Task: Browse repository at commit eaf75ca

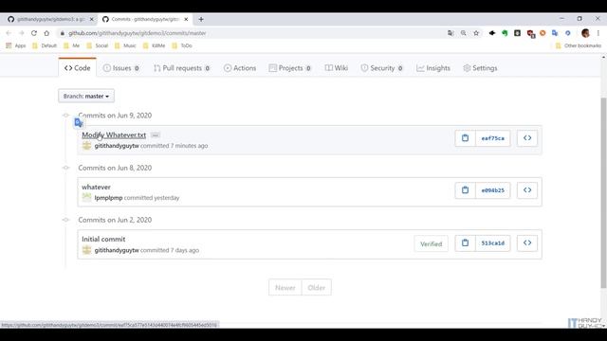Action: pyautogui.click(x=527, y=138)
